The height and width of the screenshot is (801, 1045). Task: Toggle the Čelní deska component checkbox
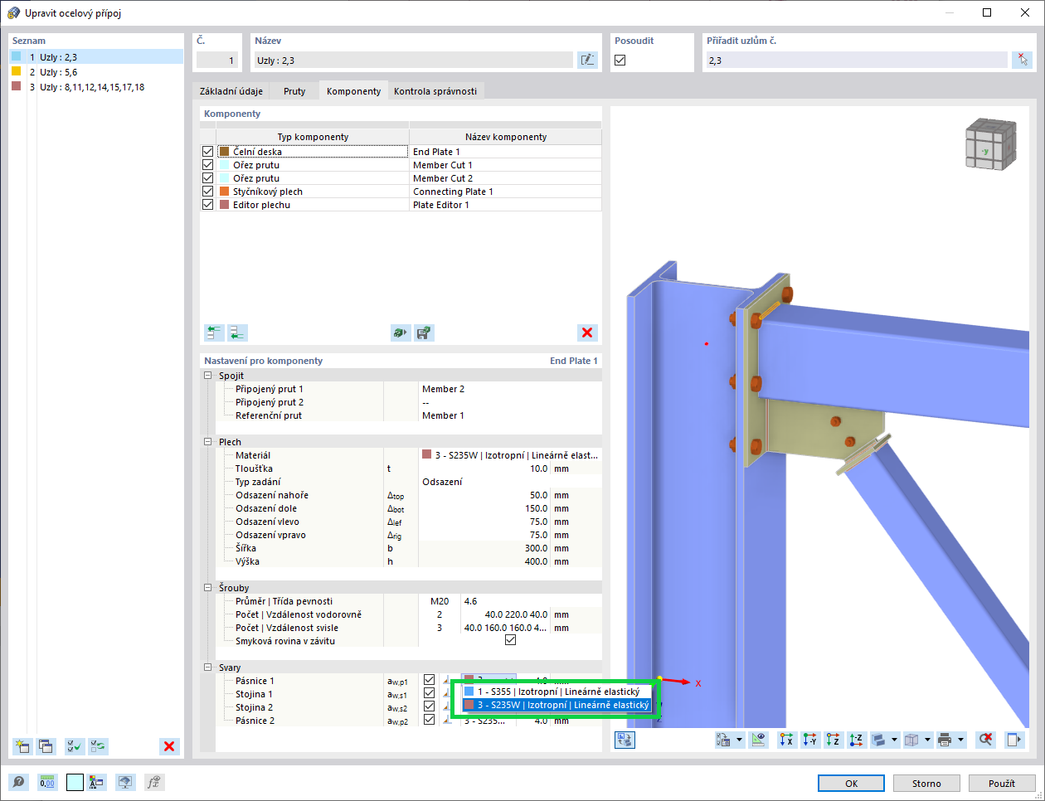coord(208,152)
